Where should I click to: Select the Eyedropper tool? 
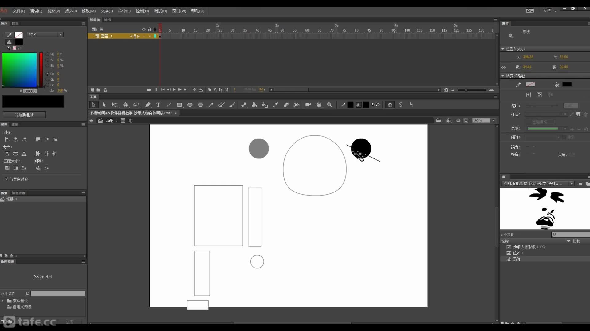pyautogui.click(x=276, y=105)
